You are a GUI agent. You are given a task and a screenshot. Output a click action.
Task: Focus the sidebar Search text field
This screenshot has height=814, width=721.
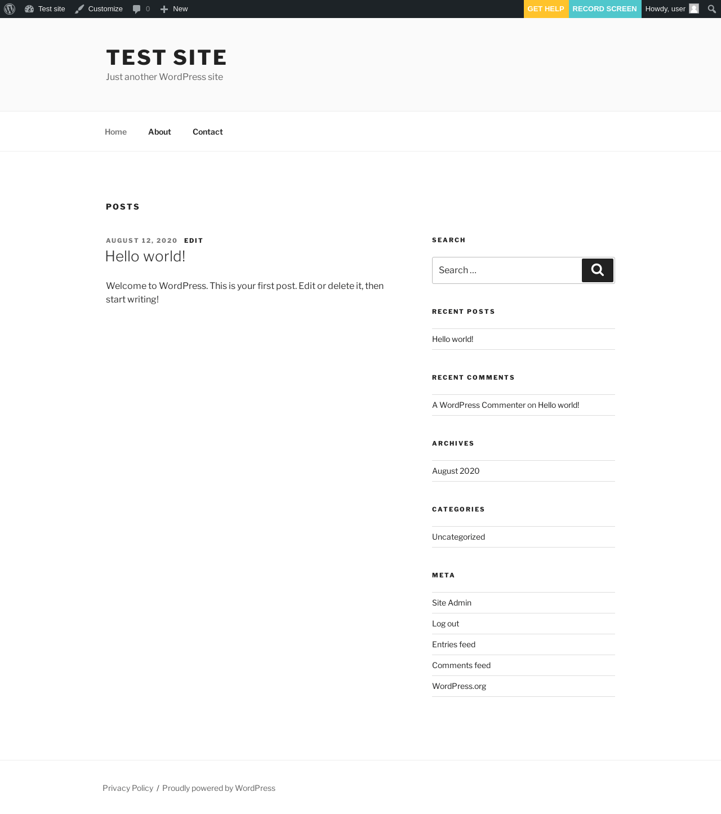(x=506, y=270)
